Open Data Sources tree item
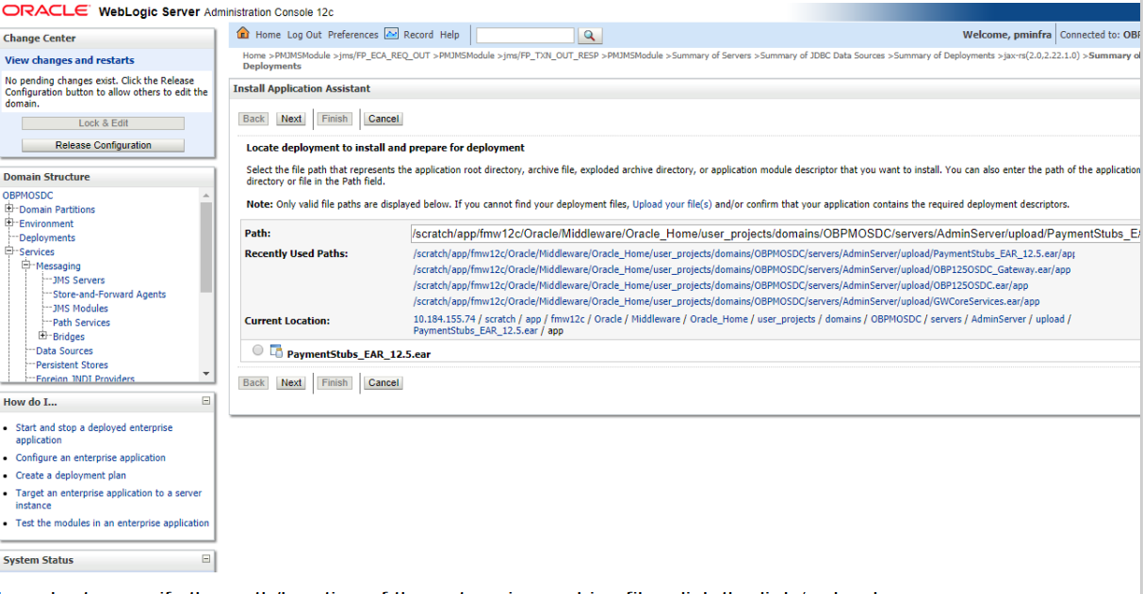The image size is (1143, 594). tap(64, 351)
